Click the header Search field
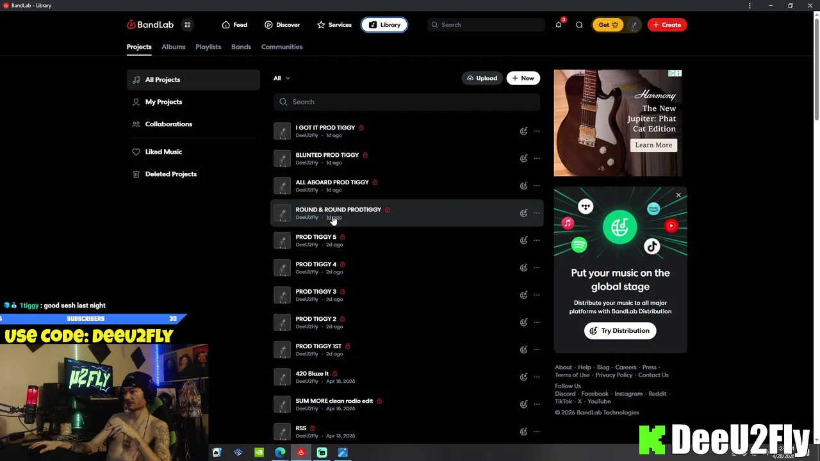Screen dimensions: 820x461 [486, 25]
